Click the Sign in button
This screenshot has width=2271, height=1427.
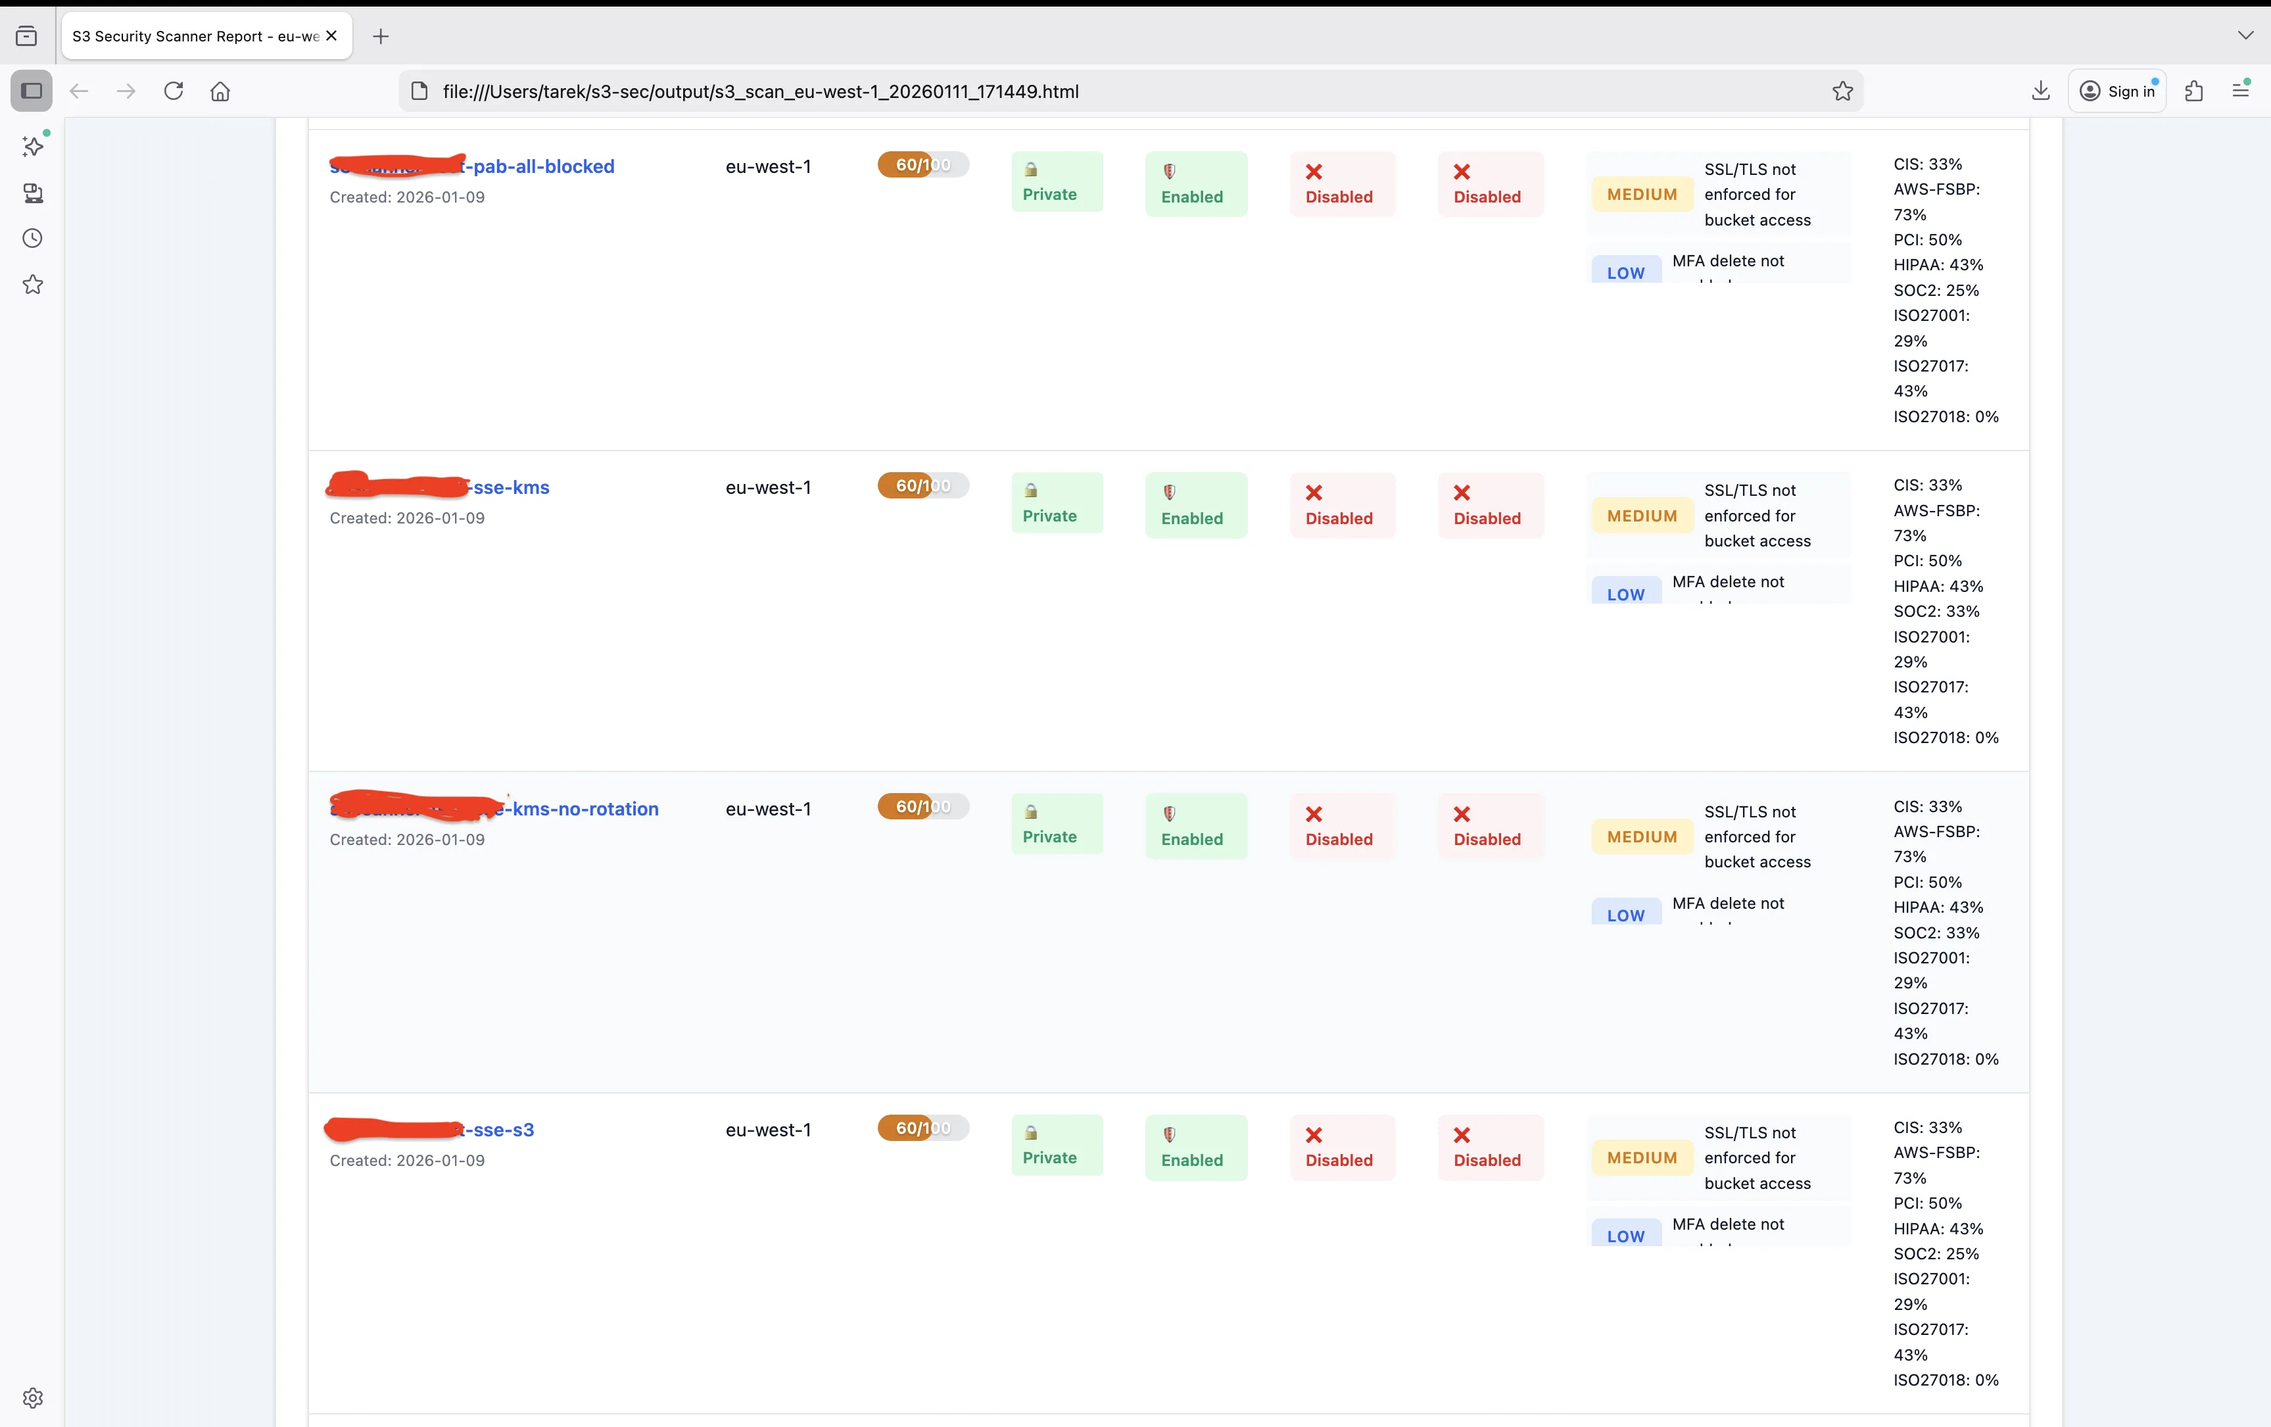2118,91
